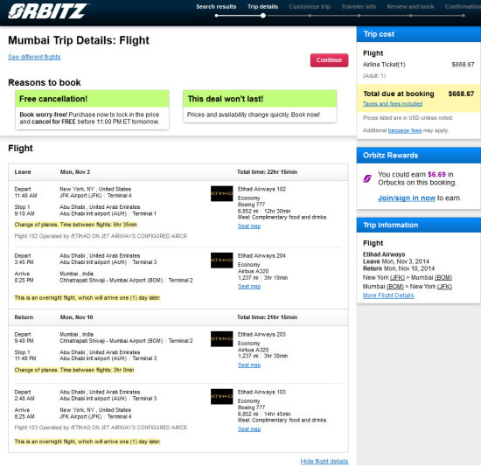Open the Customize trip step
The width and height of the screenshot is (481, 466).
click(x=310, y=7)
